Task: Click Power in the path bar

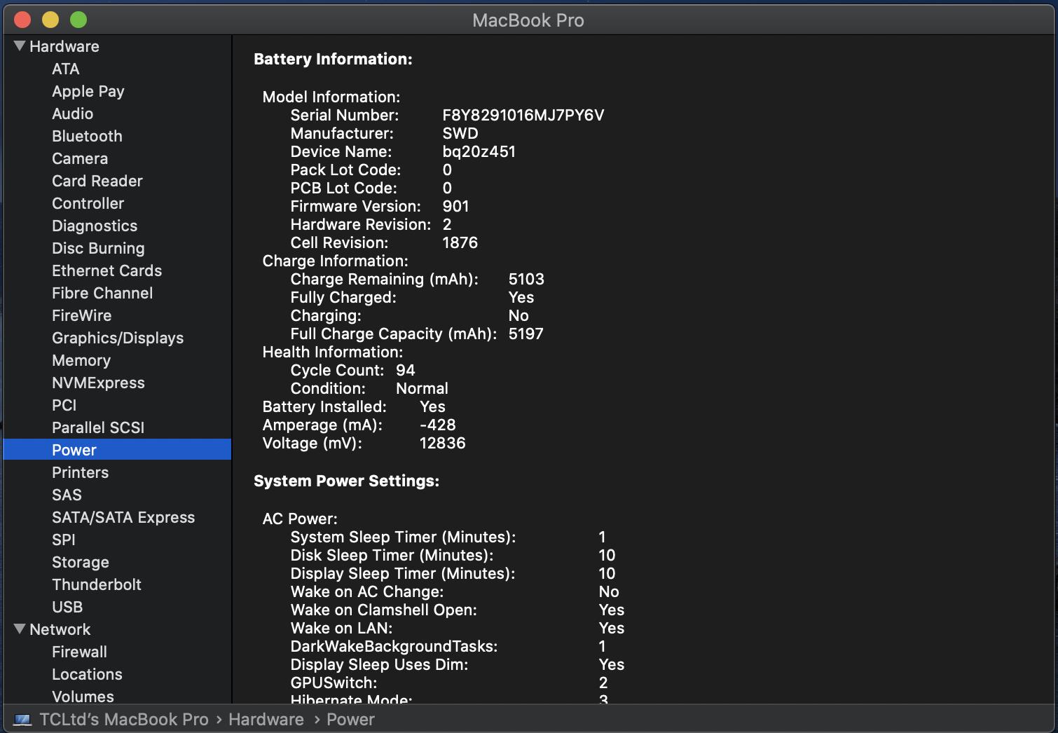Action: (x=350, y=720)
